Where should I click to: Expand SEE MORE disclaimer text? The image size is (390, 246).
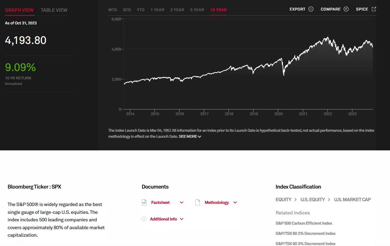pos(190,137)
